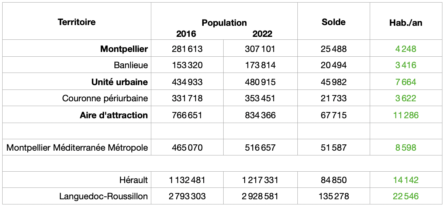This screenshot has width=445, height=207.
Task: Select the Montpellier row label
Action: (124, 49)
